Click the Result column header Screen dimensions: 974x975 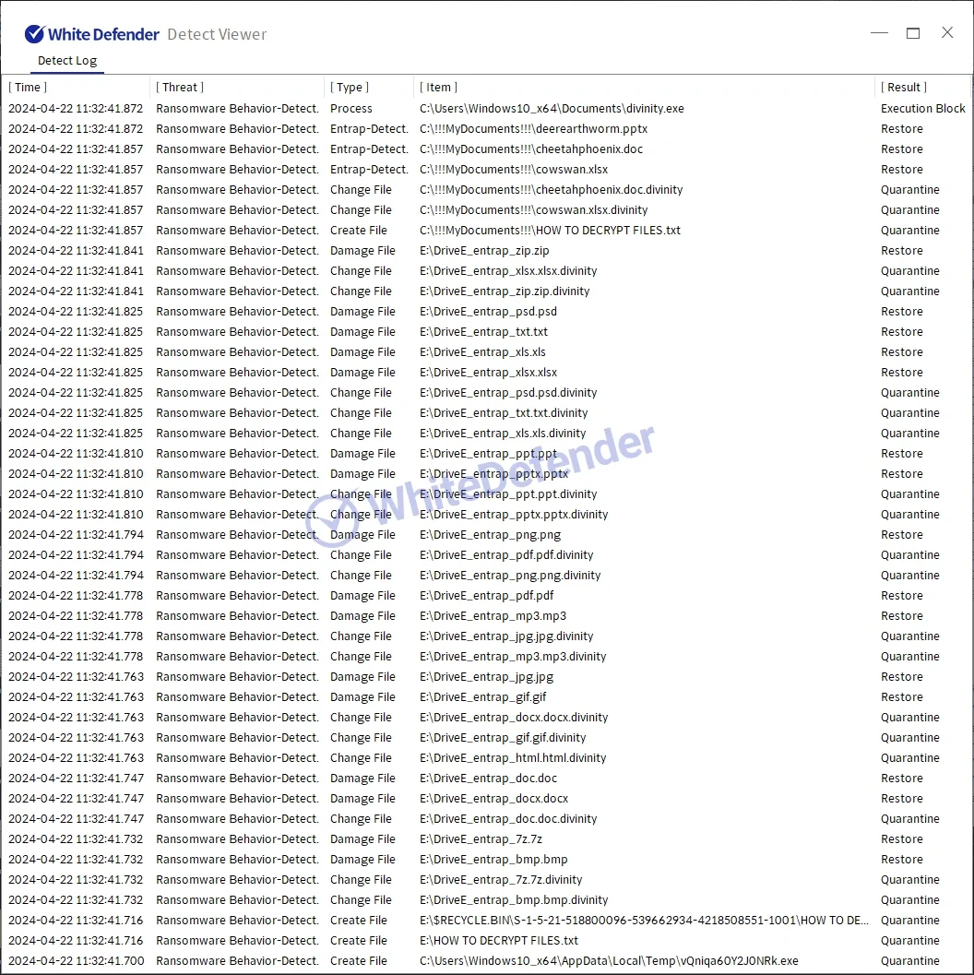tap(904, 88)
